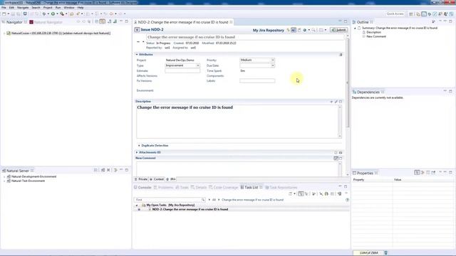Open the Window menu
Viewport: 456px width, 256px height.
(69, 8)
